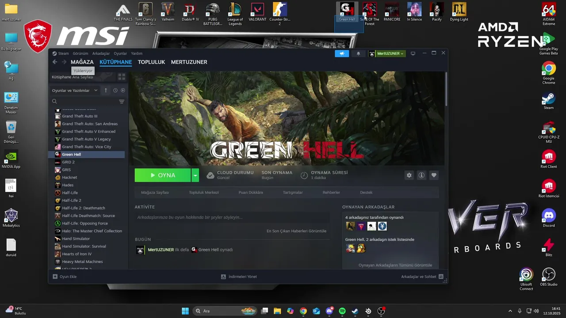The width and height of the screenshot is (566, 318).
Task: Open İndirmeleri Yönet downloads manager
Action: click(x=239, y=276)
